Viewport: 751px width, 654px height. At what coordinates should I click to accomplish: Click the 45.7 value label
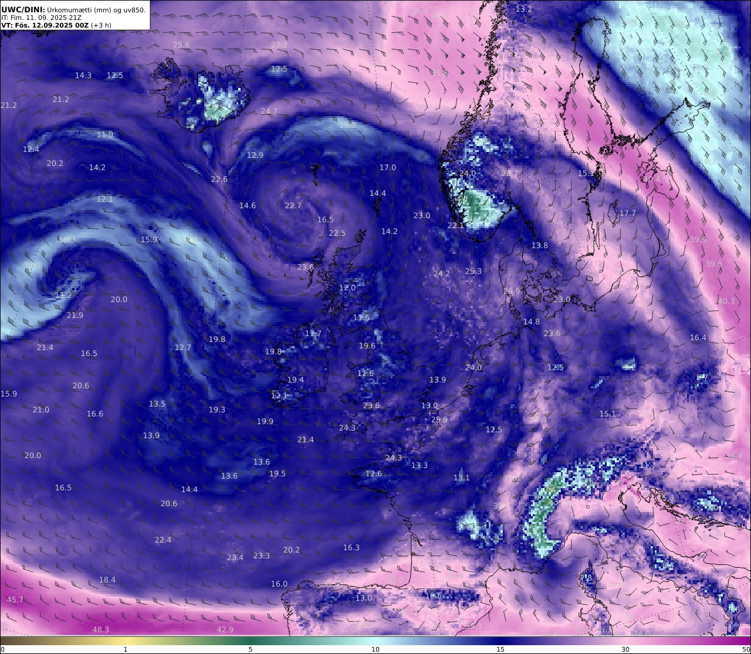[x=15, y=600]
